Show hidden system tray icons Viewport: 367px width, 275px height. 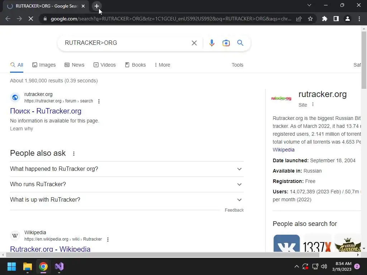tap(296, 266)
